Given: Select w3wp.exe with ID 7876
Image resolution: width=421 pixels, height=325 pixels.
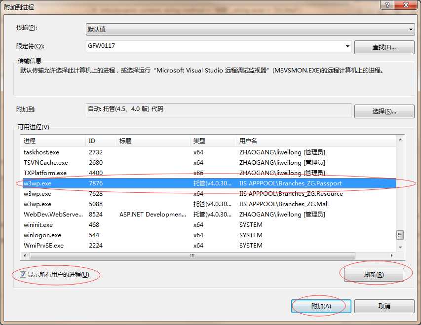Looking at the screenshot, I should [x=209, y=183].
